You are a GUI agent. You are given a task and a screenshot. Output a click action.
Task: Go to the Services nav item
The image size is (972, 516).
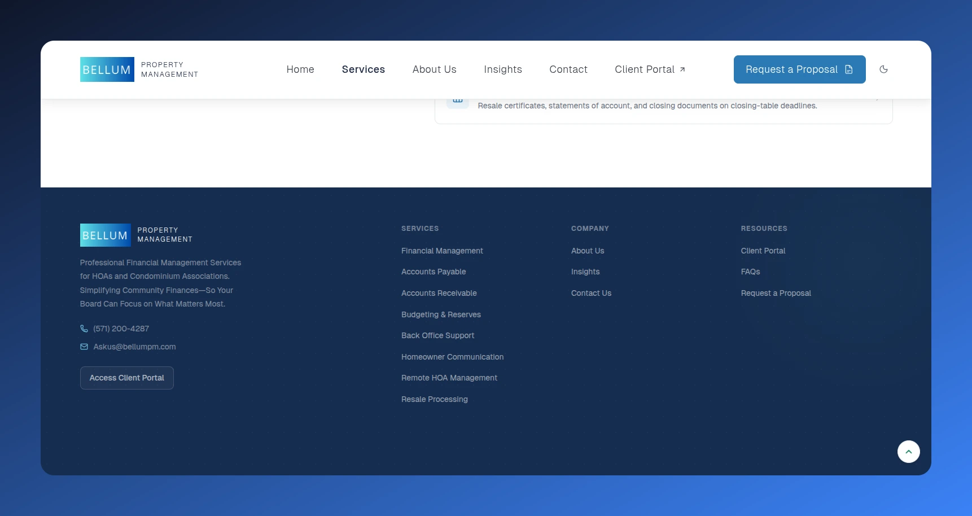[x=364, y=69]
